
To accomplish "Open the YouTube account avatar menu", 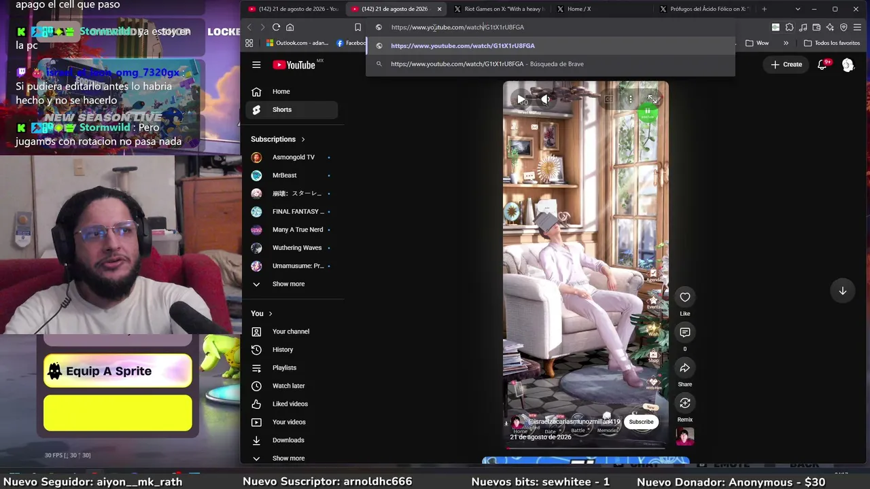I will click(848, 65).
